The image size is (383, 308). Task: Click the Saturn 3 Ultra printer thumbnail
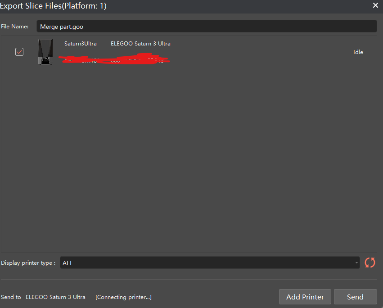point(45,52)
